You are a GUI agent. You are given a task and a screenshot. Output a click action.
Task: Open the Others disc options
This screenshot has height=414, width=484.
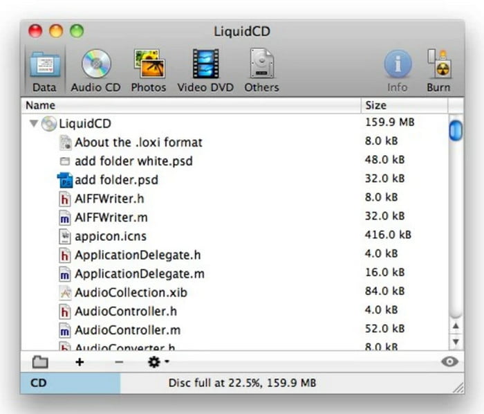[x=261, y=71]
